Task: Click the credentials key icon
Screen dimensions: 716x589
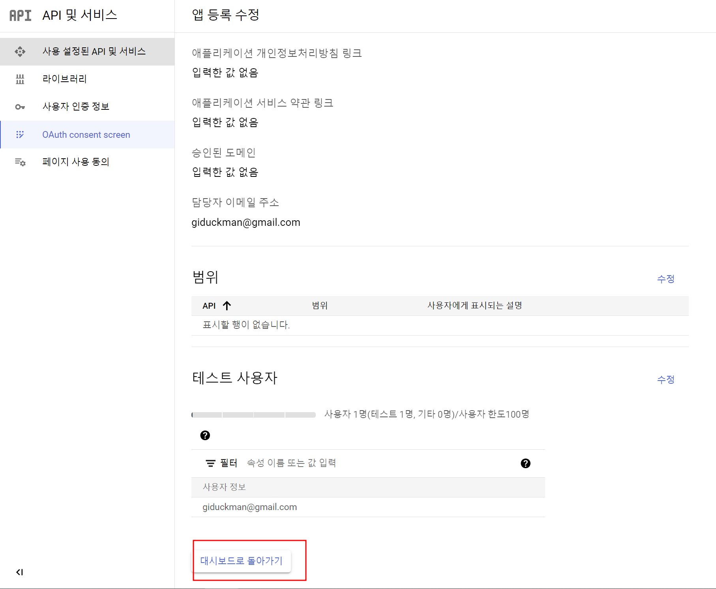Action: pyautogui.click(x=20, y=107)
